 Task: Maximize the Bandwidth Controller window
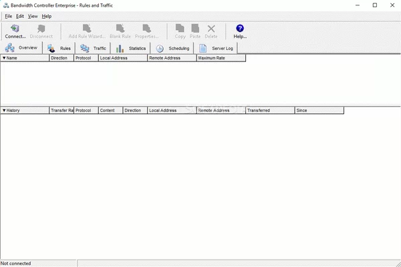click(x=375, y=5)
